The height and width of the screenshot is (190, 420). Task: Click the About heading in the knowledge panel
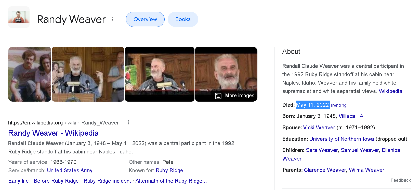click(291, 52)
